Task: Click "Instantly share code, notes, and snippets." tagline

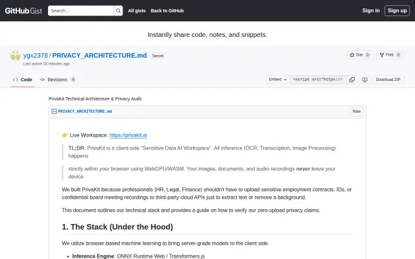Action: click(x=207, y=34)
